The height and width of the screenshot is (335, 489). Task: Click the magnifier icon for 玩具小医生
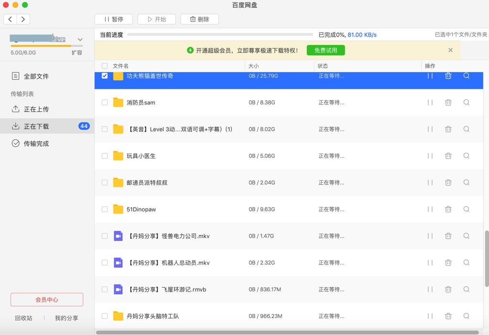coord(466,156)
